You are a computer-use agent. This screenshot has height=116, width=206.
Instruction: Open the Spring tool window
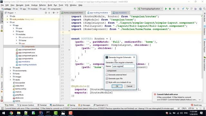[x=71, y=105]
